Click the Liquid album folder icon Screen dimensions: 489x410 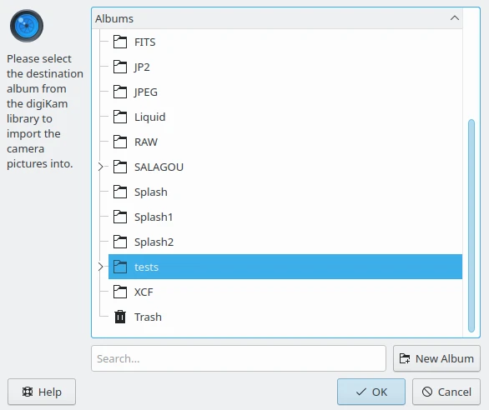[120, 117]
